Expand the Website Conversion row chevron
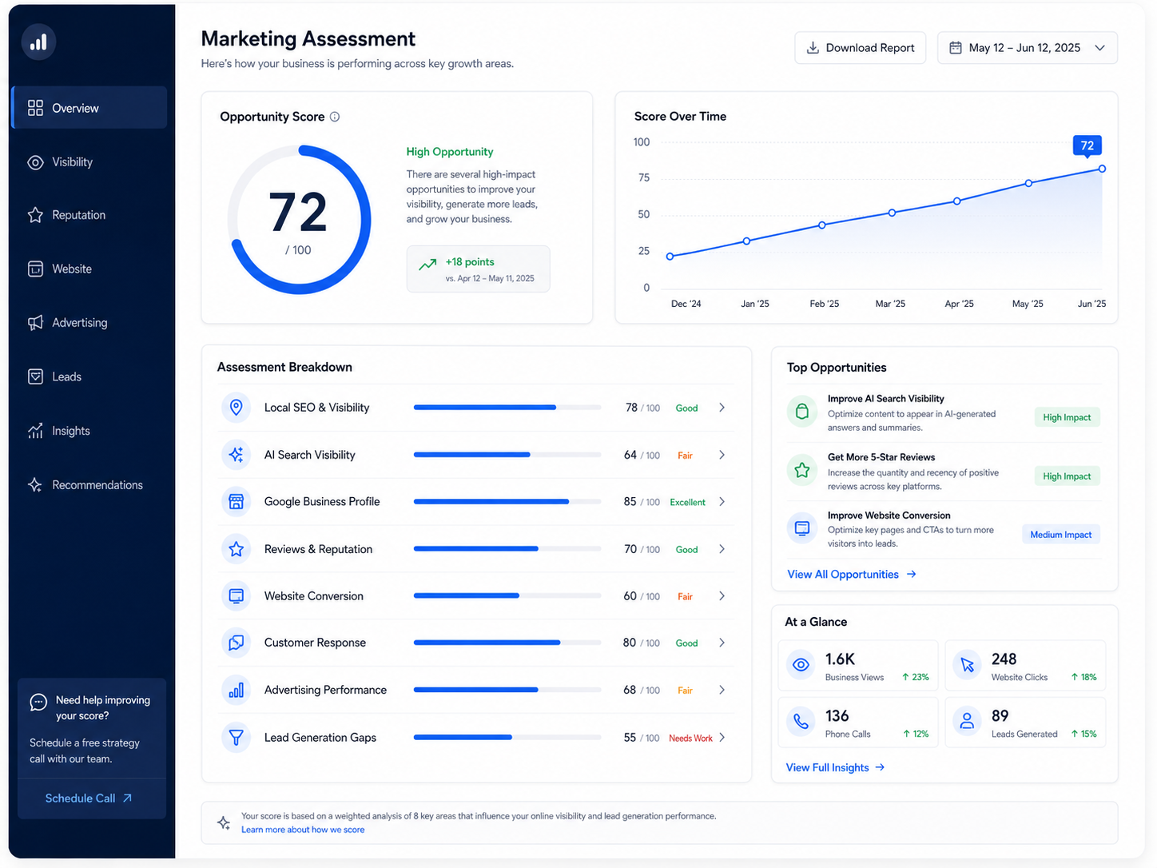 tap(722, 596)
